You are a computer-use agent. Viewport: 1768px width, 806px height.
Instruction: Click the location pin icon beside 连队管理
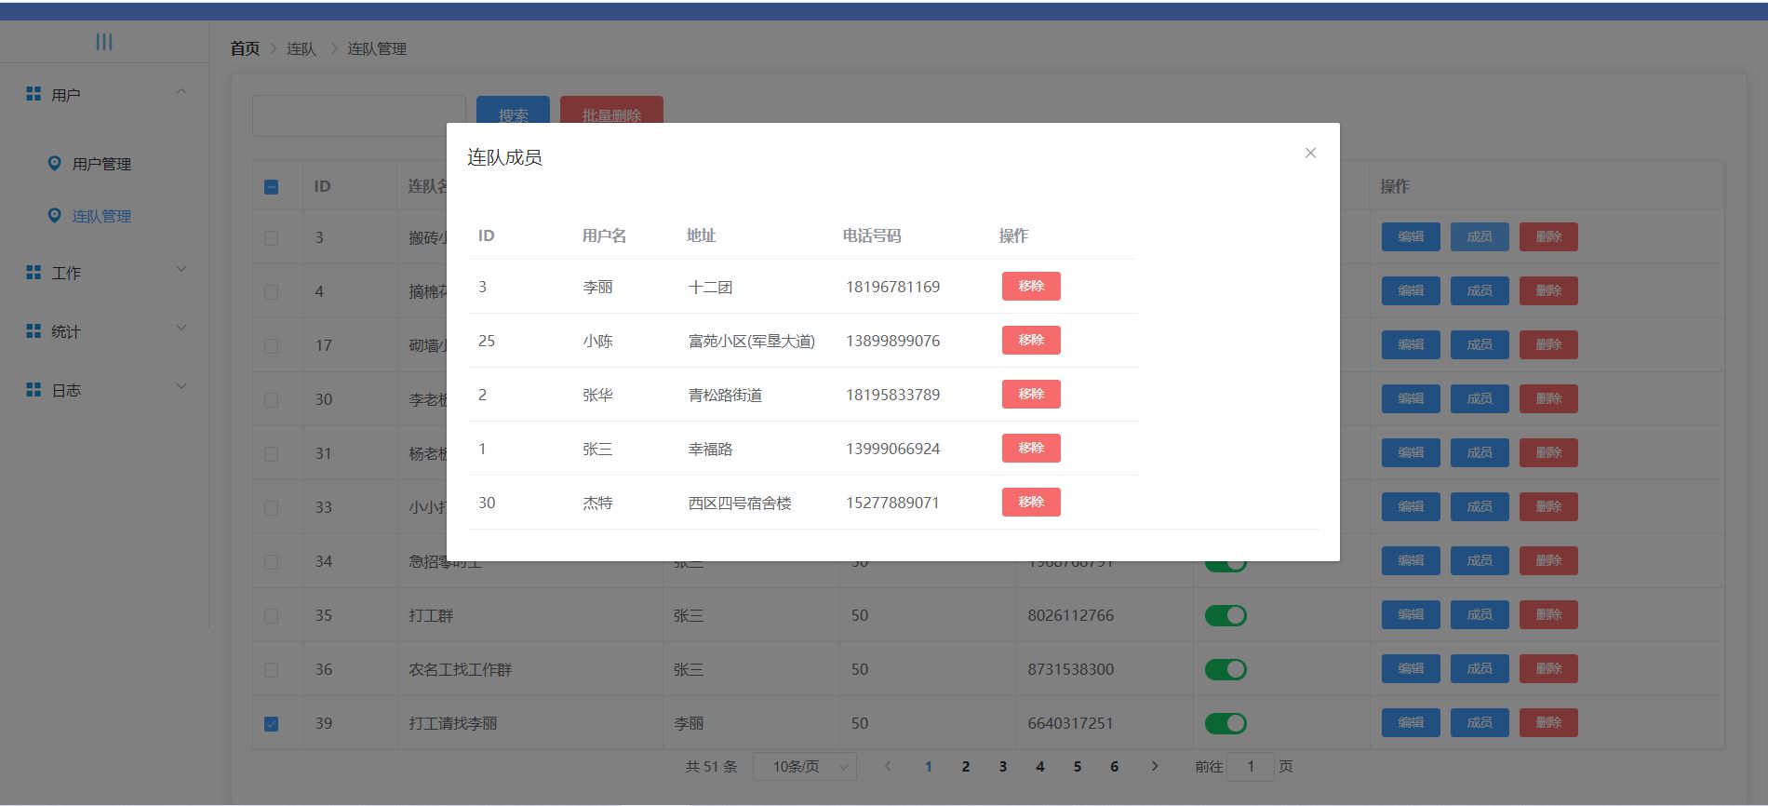[x=54, y=215]
